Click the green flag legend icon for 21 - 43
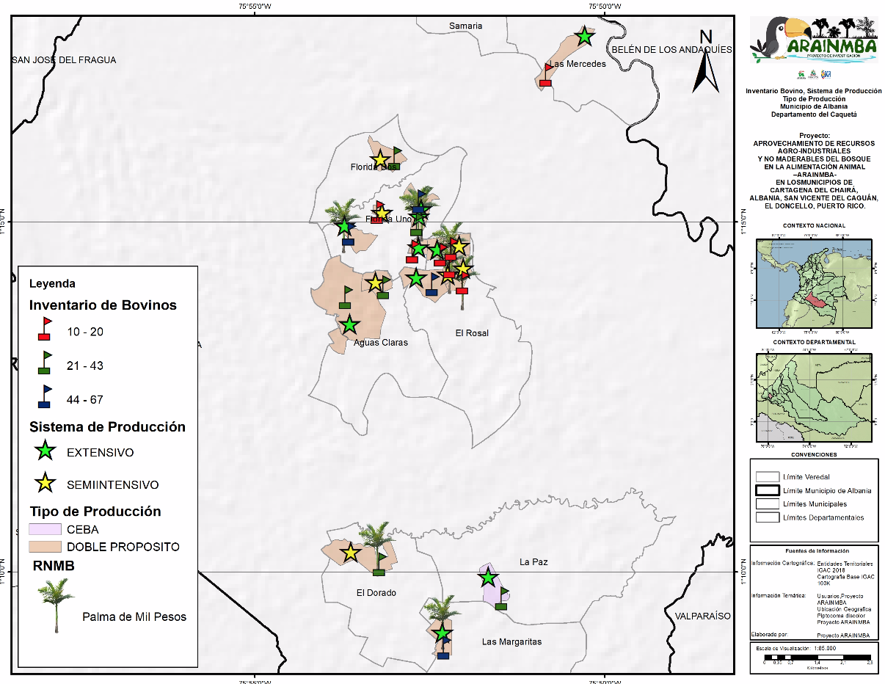885x684 pixels. [44, 363]
